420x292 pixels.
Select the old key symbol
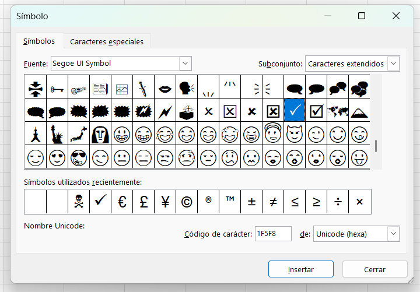[57, 88]
